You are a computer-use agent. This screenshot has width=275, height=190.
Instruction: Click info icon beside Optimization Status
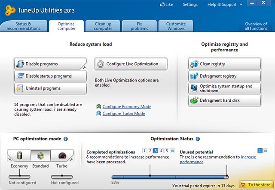point(198,139)
